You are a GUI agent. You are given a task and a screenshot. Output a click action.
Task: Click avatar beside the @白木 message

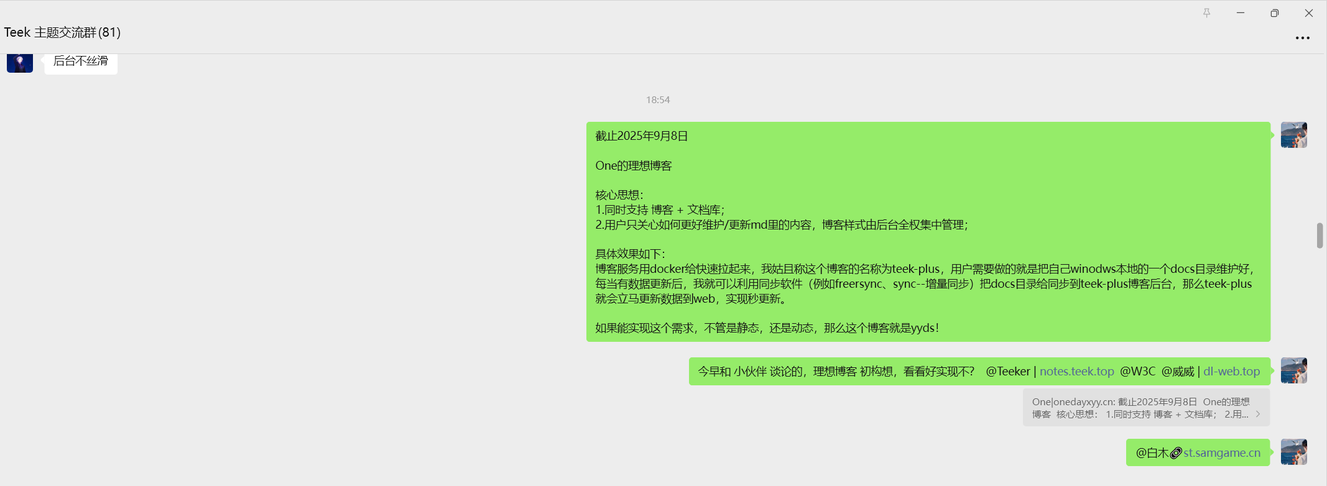(1293, 452)
